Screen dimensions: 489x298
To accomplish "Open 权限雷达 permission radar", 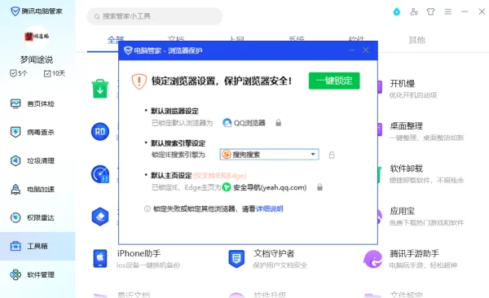I will click(x=37, y=217).
